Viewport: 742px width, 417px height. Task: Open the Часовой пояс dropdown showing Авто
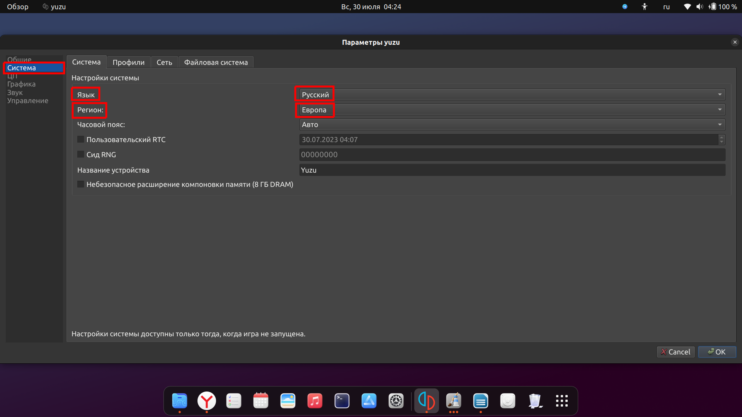point(512,125)
